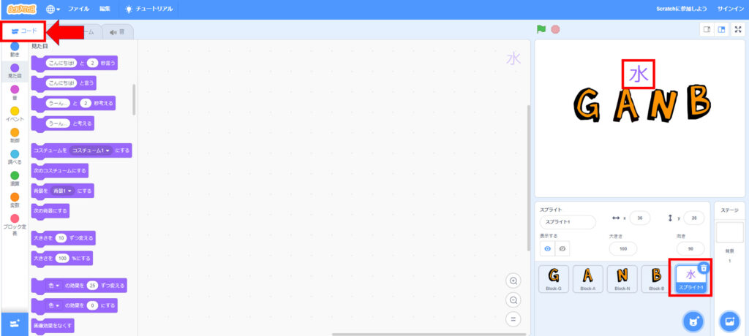The image size is (749, 336).
Task: Click Scratchに参加しよう link
Action: point(682,9)
